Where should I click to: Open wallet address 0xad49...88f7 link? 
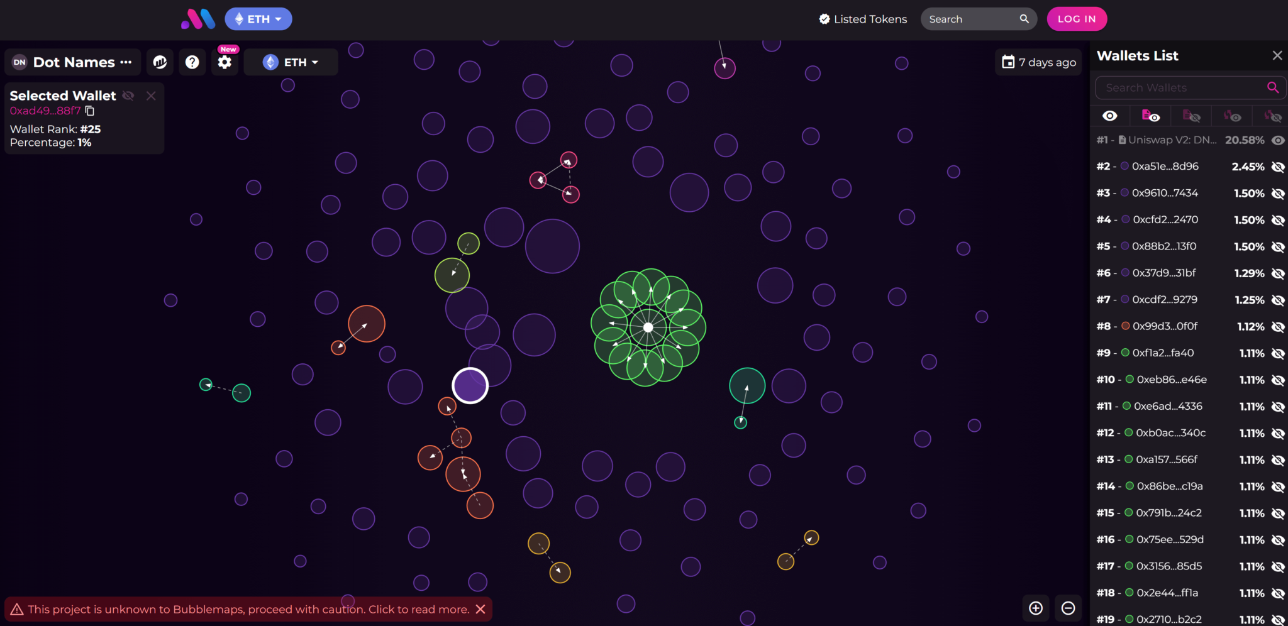pos(45,111)
